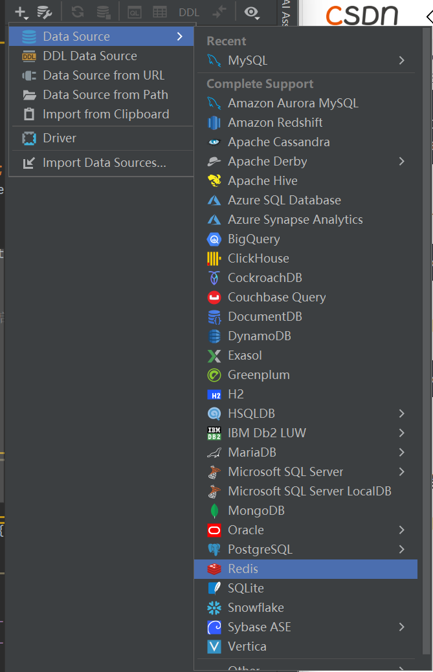Select Data Source menu entry
The width and height of the screenshot is (433, 672).
point(101,36)
